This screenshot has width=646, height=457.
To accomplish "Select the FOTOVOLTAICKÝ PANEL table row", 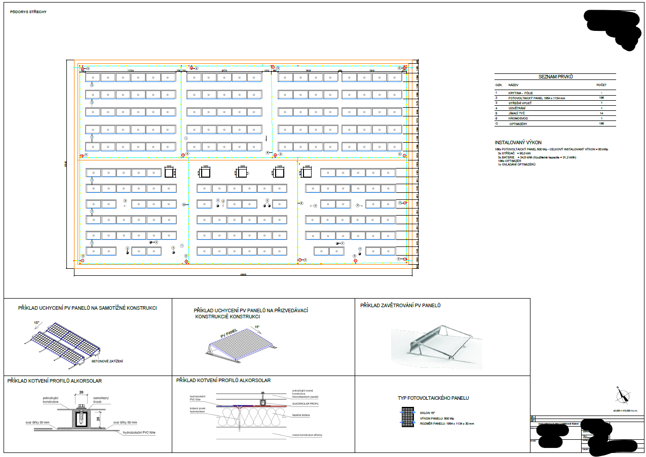I will pyautogui.click(x=555, y=98).
